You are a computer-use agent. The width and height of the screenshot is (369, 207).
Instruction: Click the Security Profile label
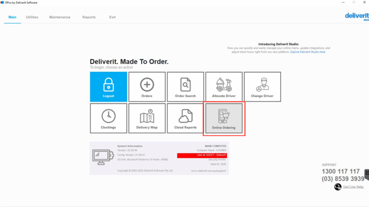point(217,159)
